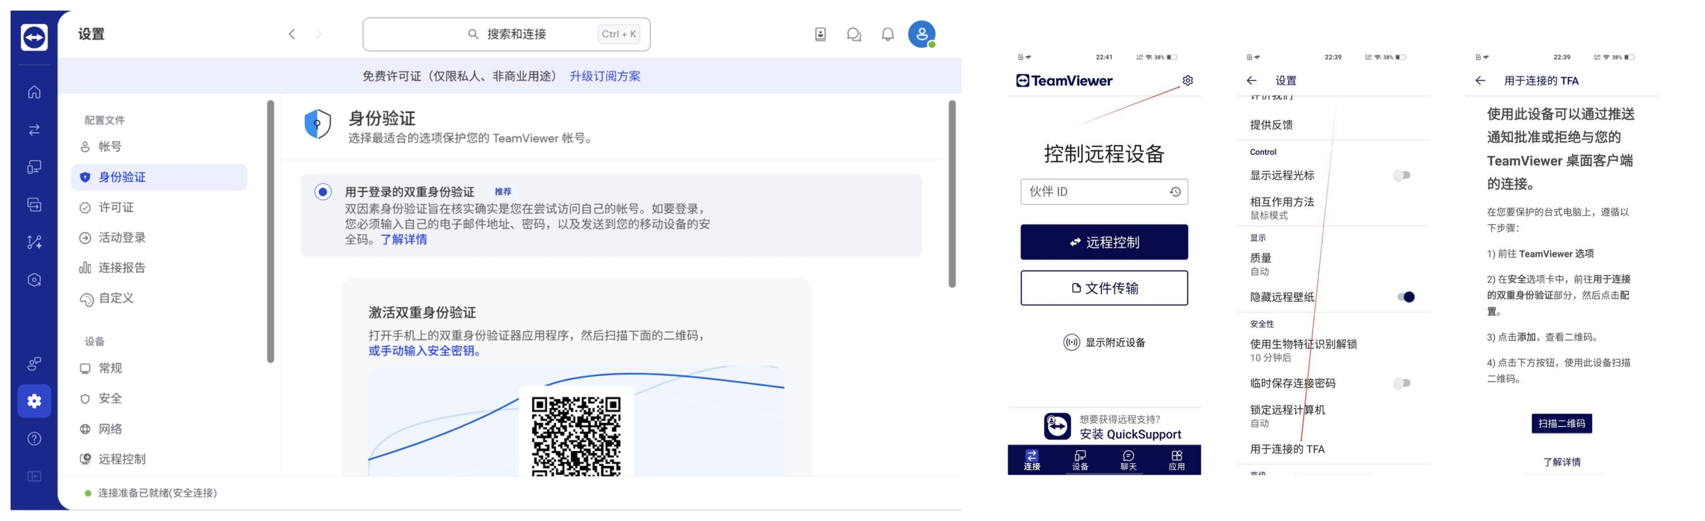Open 活动登录 settings item

(159, 238)
